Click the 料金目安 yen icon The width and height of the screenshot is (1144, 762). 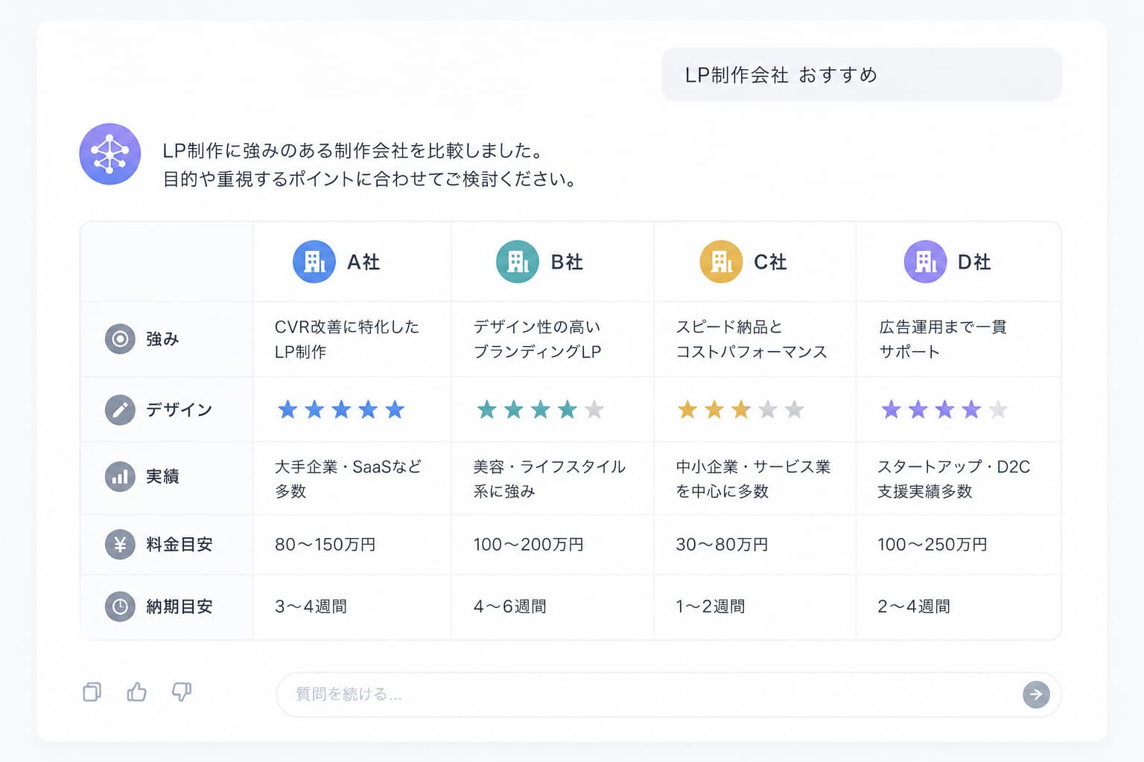coord(120,545)
